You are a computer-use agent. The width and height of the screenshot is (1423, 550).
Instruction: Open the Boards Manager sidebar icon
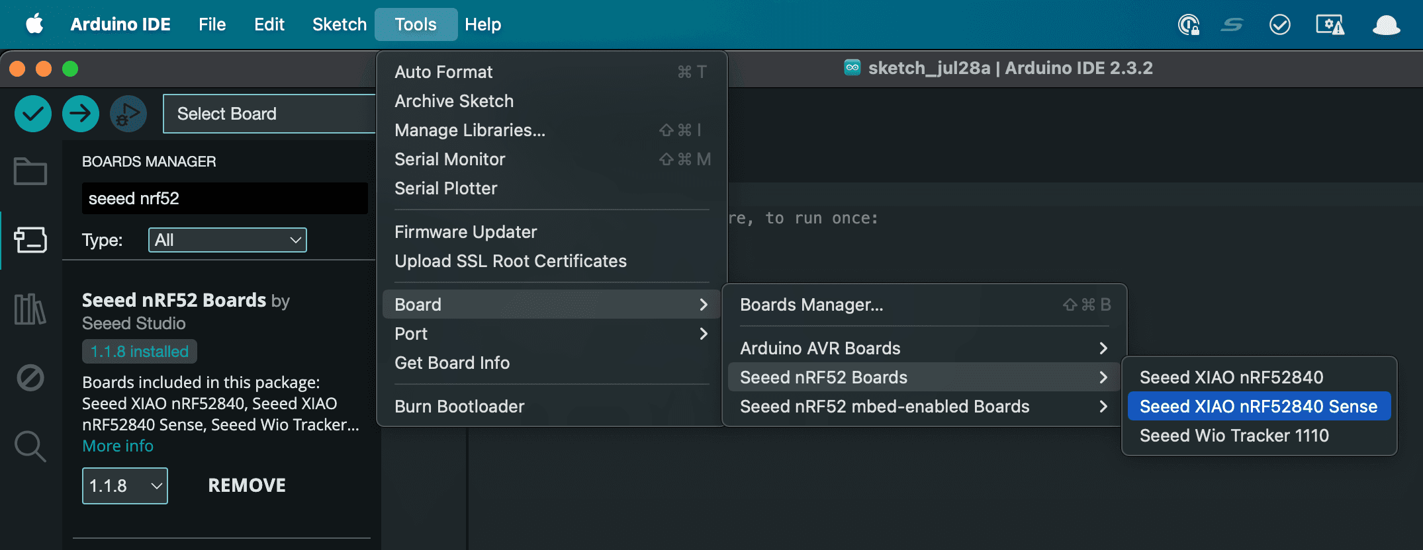30,240
